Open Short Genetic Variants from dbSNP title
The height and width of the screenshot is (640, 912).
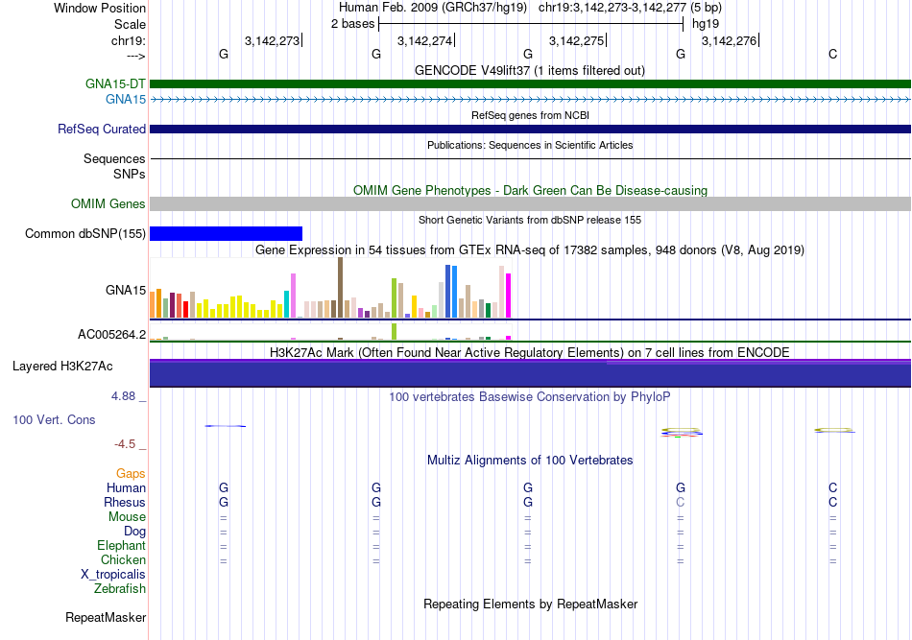[x=530, y=220]
